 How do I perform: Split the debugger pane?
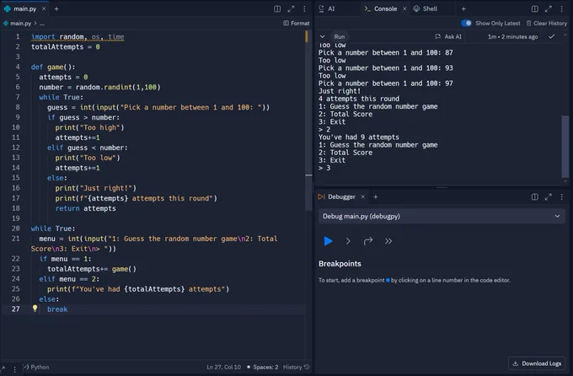point(534,196)
